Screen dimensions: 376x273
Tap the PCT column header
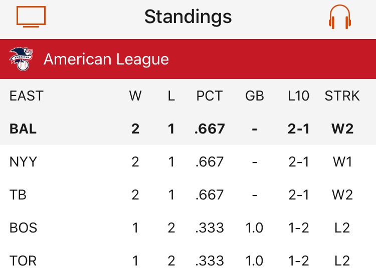[x=210, y=95]
